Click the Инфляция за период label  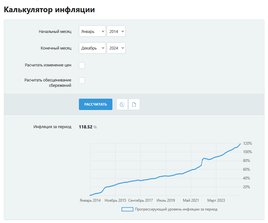click(52, 127)
